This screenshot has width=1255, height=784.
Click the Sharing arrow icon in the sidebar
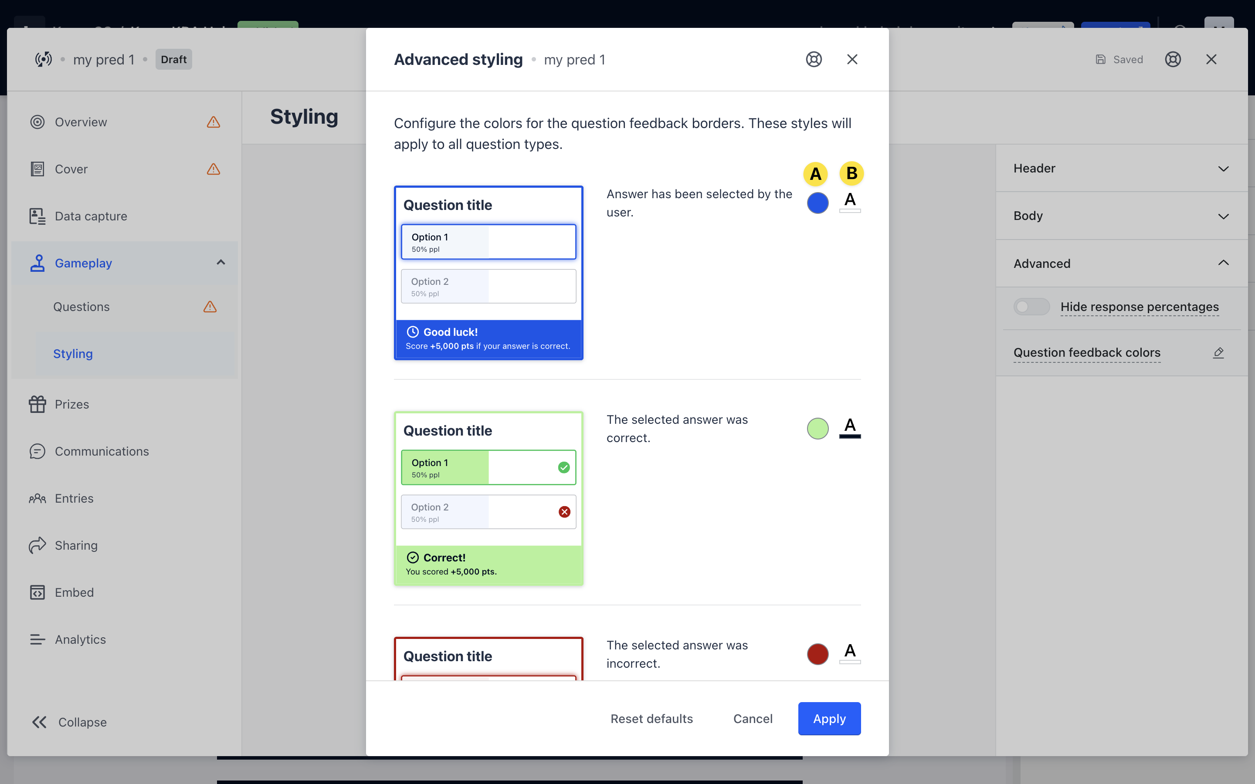click(37, 545)
